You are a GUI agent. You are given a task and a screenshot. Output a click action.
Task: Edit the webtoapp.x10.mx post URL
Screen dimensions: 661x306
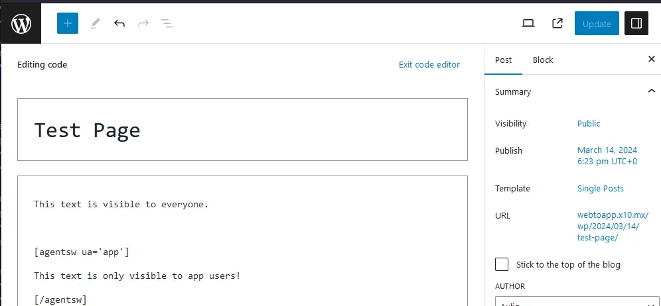(613, 227)
